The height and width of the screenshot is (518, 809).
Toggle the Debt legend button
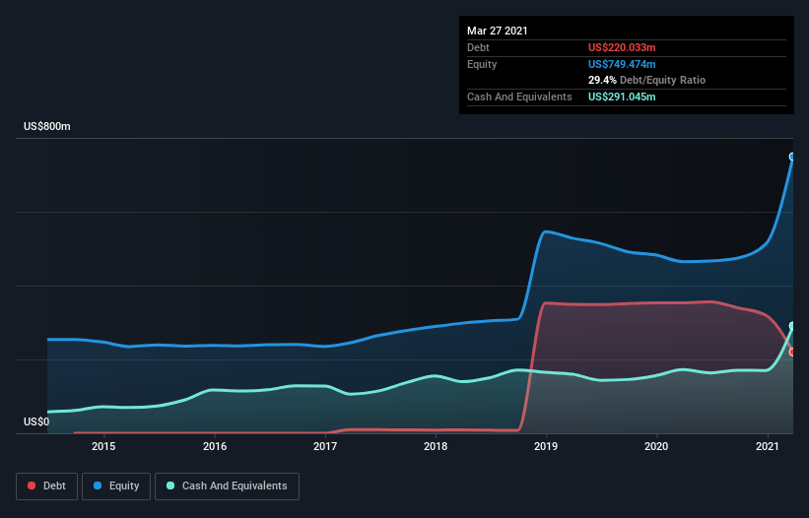click(x=47, y=486)
